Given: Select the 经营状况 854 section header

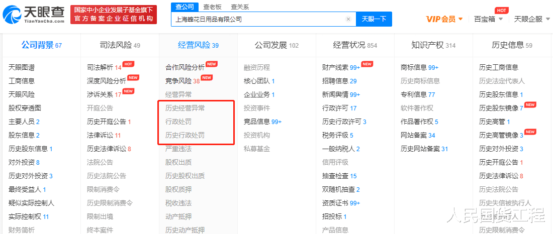Looking at the screenshot, I should (355, 45).
